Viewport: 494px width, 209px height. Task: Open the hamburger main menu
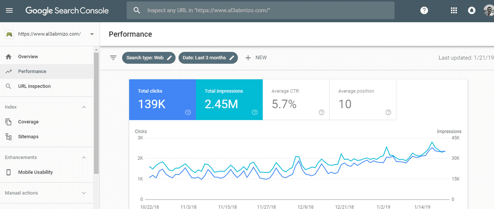pyautogui.click(x=9, y=11)
